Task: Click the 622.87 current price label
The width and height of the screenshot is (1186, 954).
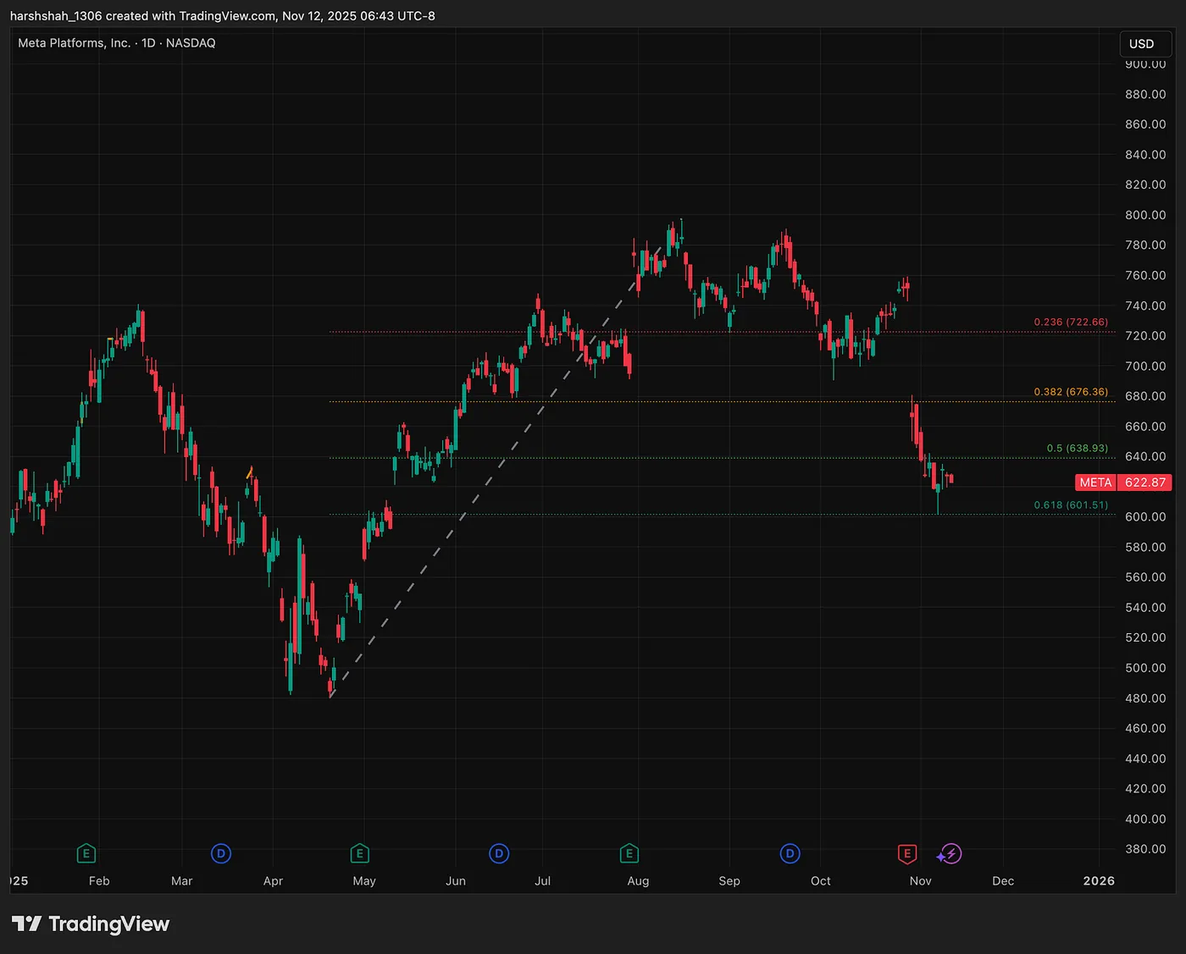Action: tap(1145, 483)
